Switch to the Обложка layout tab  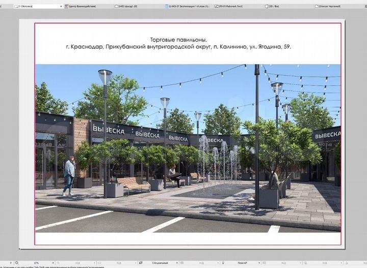[38, 6]
